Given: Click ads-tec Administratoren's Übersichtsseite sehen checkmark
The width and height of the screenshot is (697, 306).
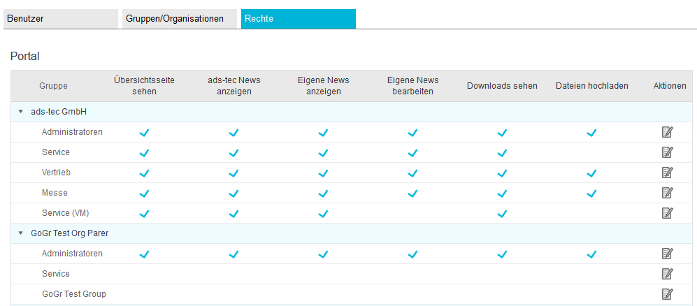Looking at the screenshot, I should [144, 133].
